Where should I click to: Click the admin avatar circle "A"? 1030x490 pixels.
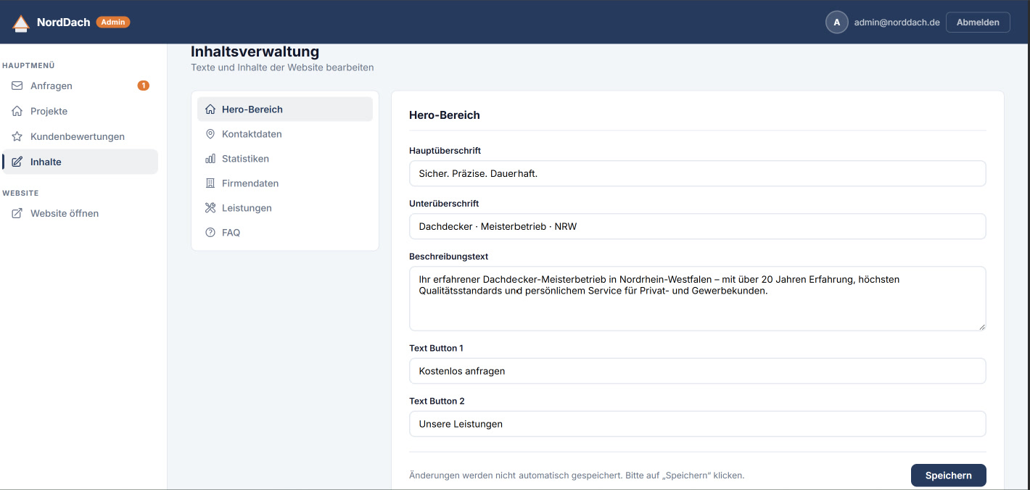837,22
